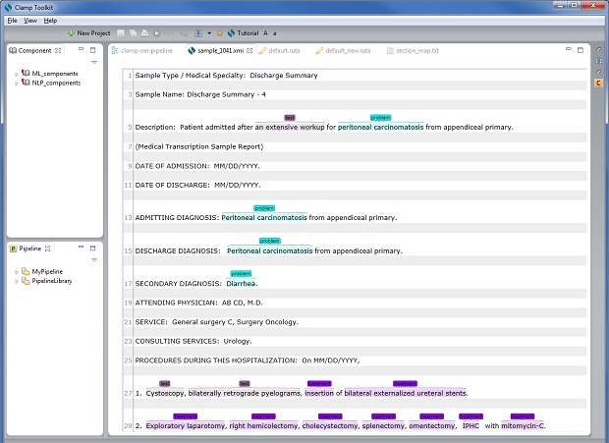Open the Component panel view menu dropdown
The height and width of the screenshot is (443, 609).
(93, 62)
